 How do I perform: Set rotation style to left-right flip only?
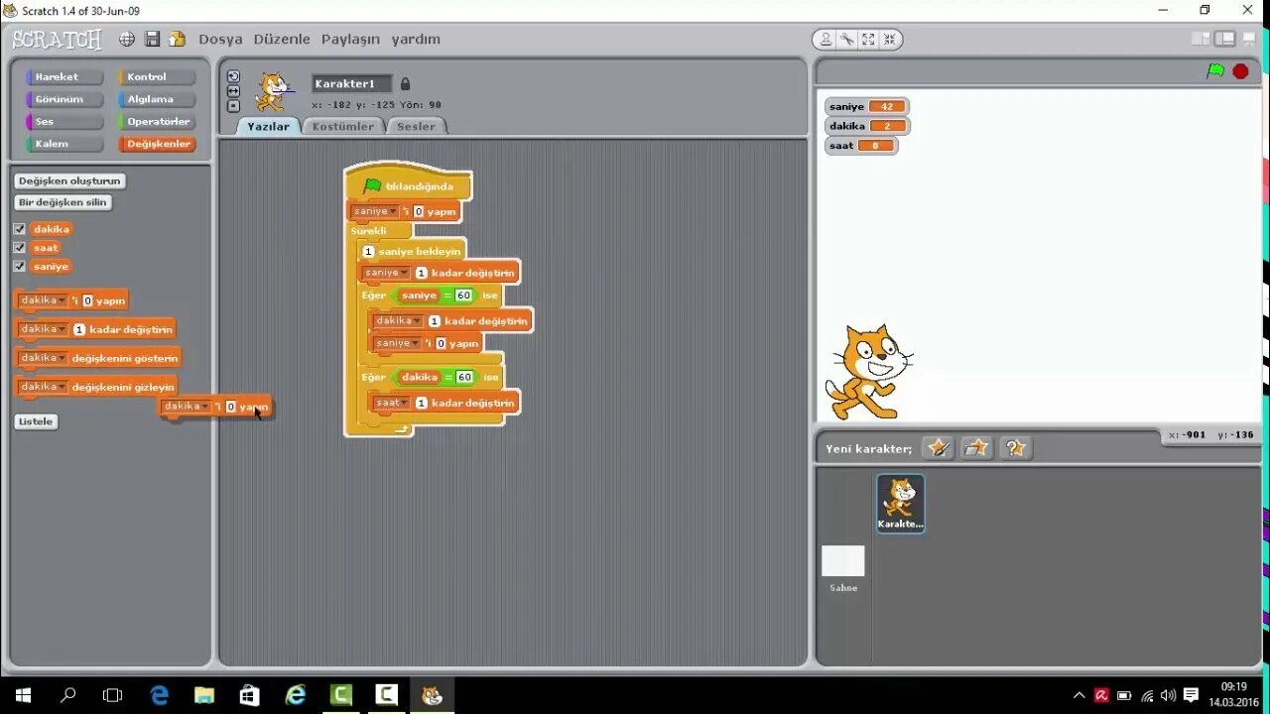click(233, 91)
